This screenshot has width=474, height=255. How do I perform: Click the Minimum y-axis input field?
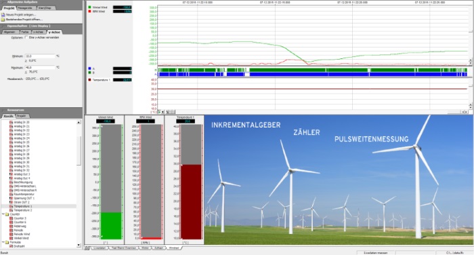[x=40, y=56]
